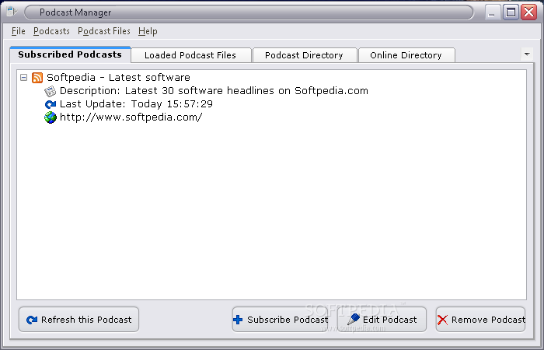Click the Remove Podcast button

(x=481, y=320)
